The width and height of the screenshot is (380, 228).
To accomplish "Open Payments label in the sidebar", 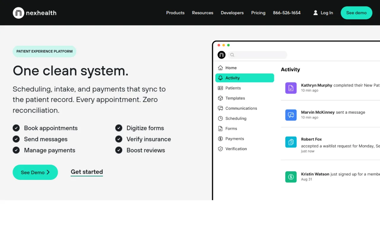I will pos(235,139).
